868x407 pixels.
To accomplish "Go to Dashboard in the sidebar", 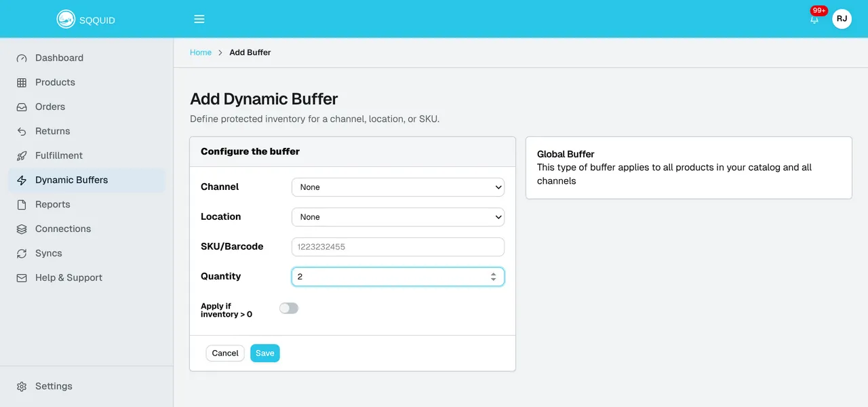I will [86, 58].
